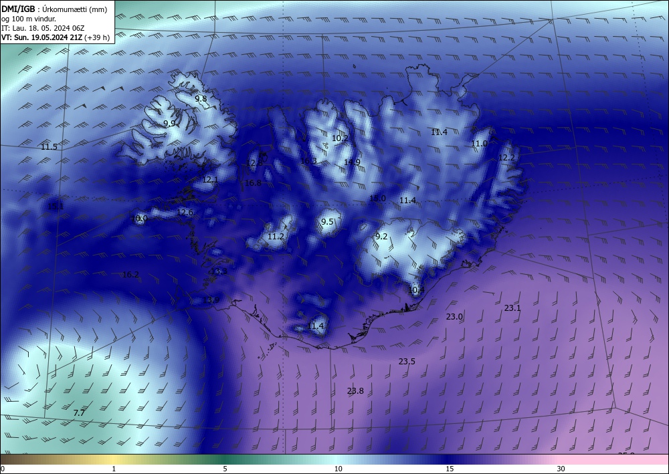
Task: Click the 30 tick on the color scale
Action: [561, 469]
